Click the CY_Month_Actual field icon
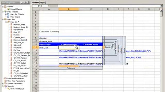This screenshot has width=165, height=92. tap(11, 76)
